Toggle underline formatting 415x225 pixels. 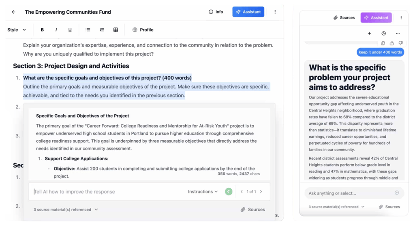pyautogui.click(x=70, y=30)
